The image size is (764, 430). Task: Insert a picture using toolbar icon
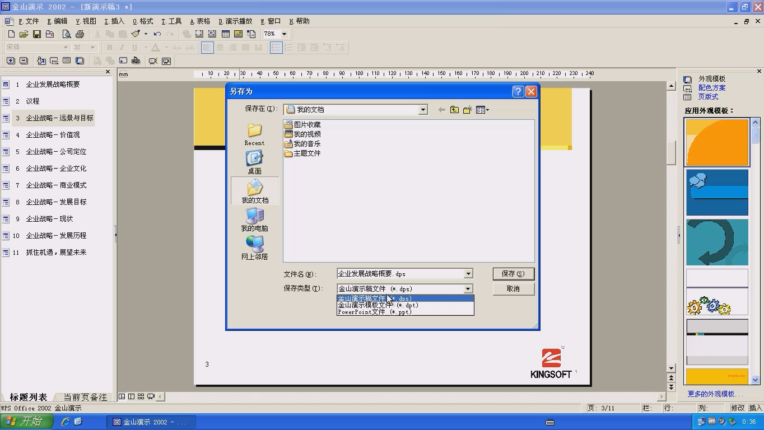[238, 34]
